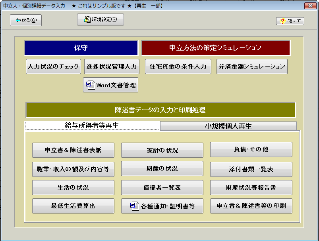Open 申立書&陳述書表紙

point(73,150)
